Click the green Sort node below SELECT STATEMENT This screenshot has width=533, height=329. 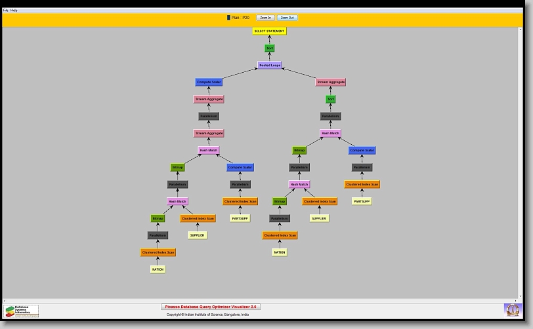[x=269, y=48]
